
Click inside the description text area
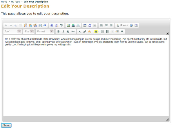tap(86, 76)
